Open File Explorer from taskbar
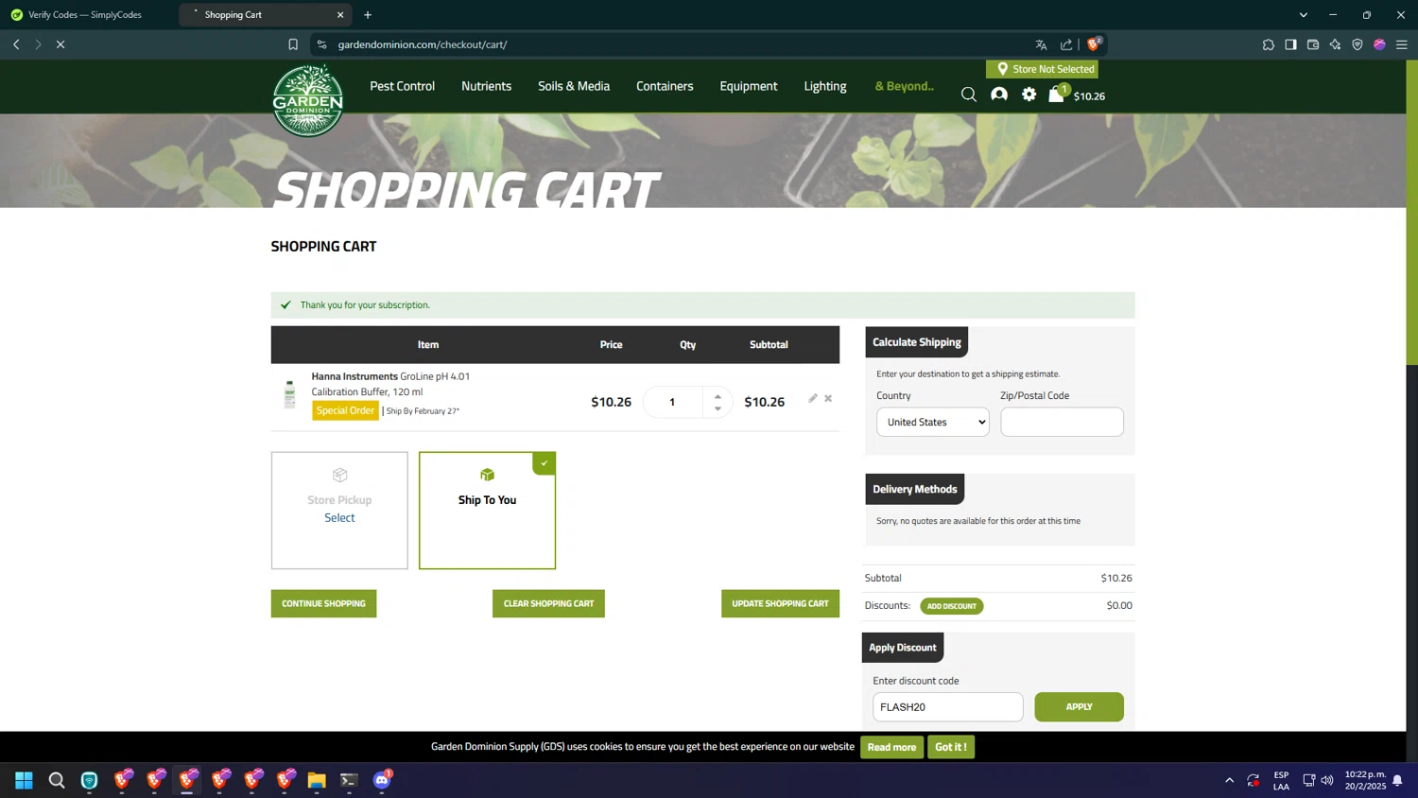 tap(317, 780)
